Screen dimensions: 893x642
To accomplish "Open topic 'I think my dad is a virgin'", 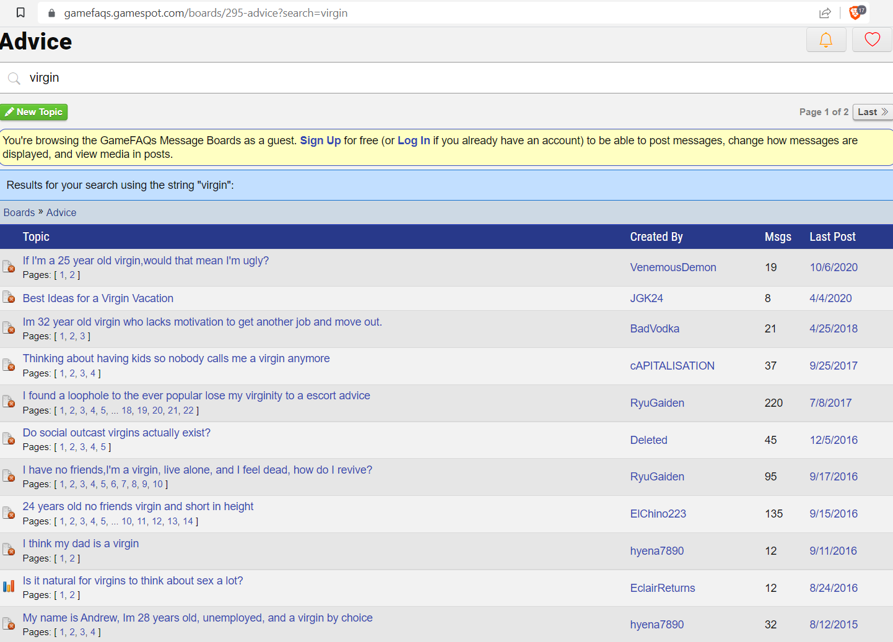I will pyautogui.click(x=81, y=544).
